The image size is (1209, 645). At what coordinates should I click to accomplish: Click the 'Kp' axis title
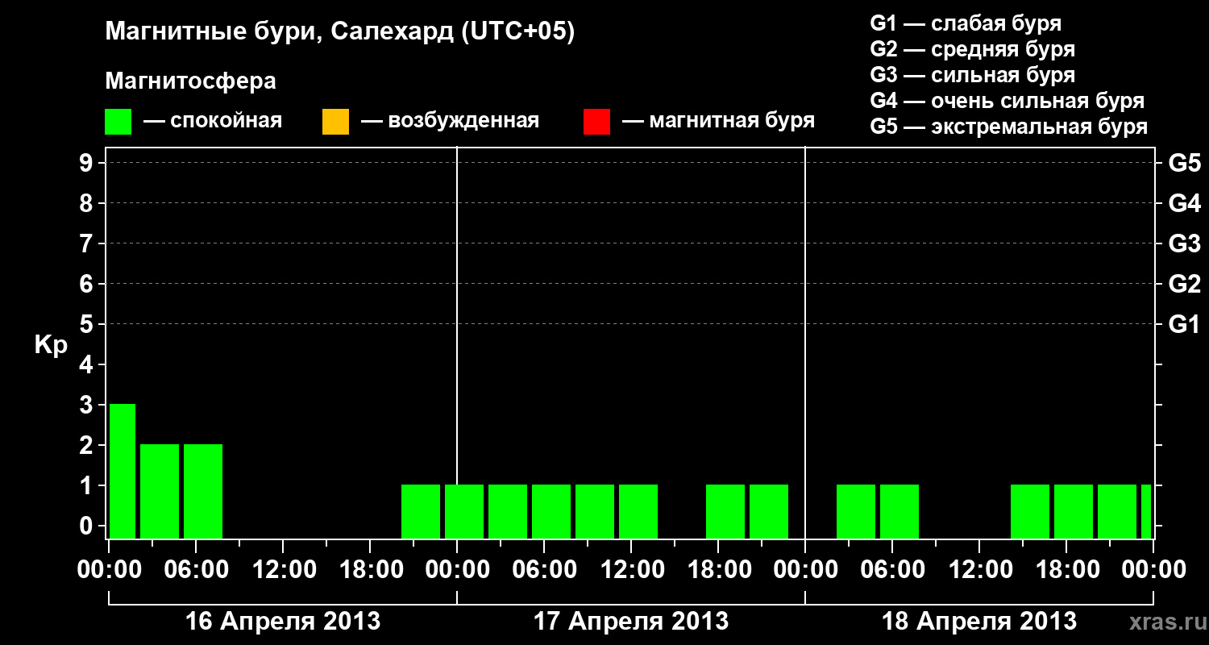point(51,345)
